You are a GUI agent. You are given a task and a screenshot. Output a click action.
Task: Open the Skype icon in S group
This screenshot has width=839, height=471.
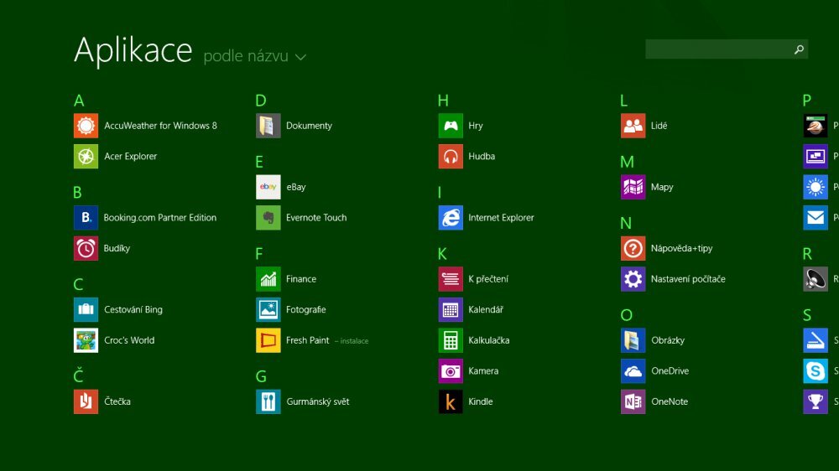(x=816, y=371)
